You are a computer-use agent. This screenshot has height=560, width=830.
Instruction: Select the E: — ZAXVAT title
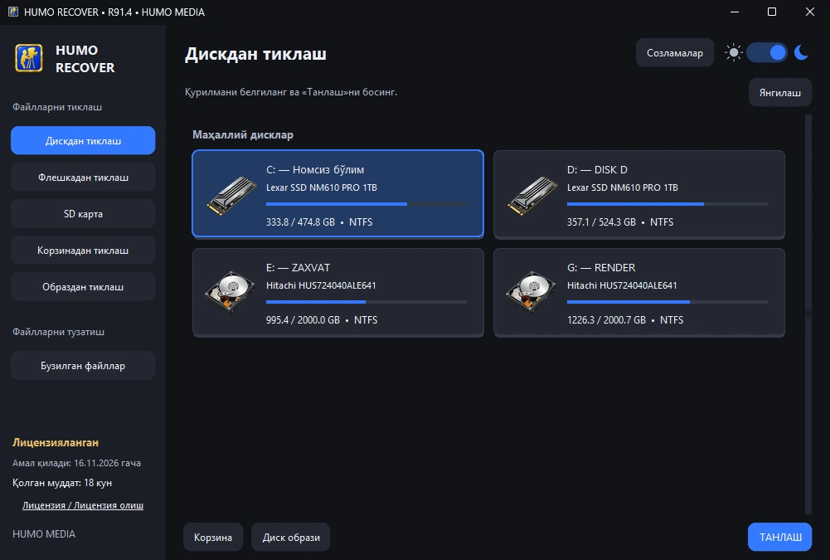(x=298, y=268)
